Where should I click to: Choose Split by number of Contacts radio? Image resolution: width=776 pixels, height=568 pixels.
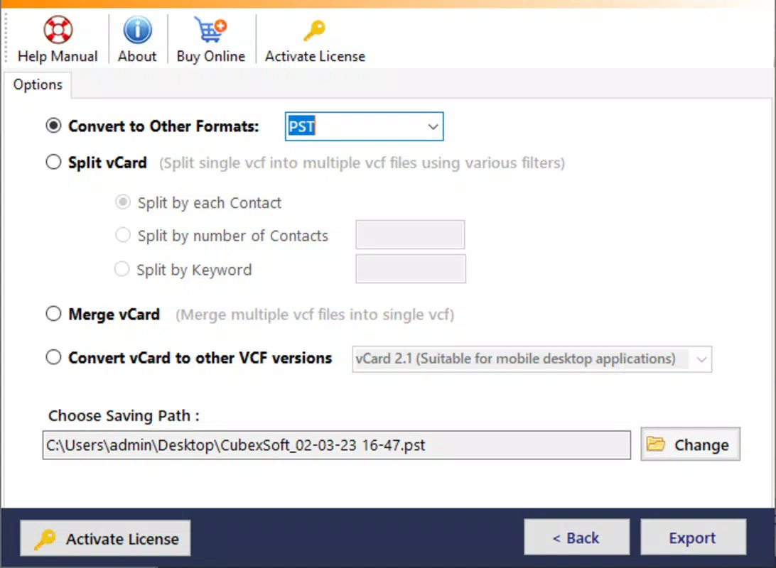pyautogui.click(x=123, y=235)
